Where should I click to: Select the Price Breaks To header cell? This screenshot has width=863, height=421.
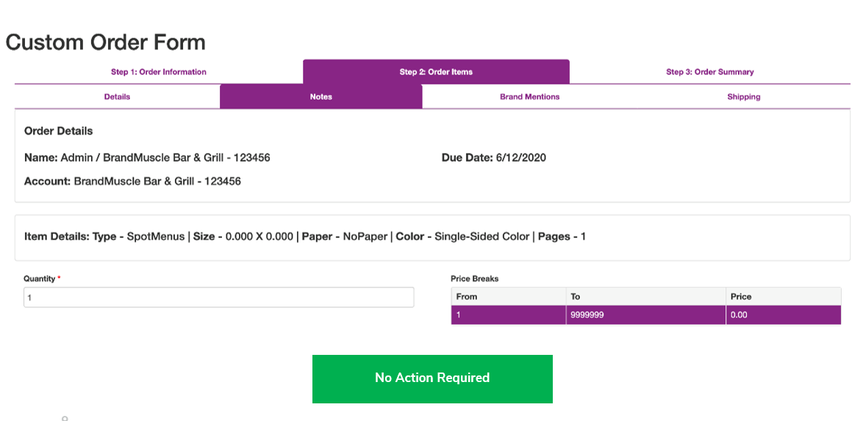click(x=645, y=296)
